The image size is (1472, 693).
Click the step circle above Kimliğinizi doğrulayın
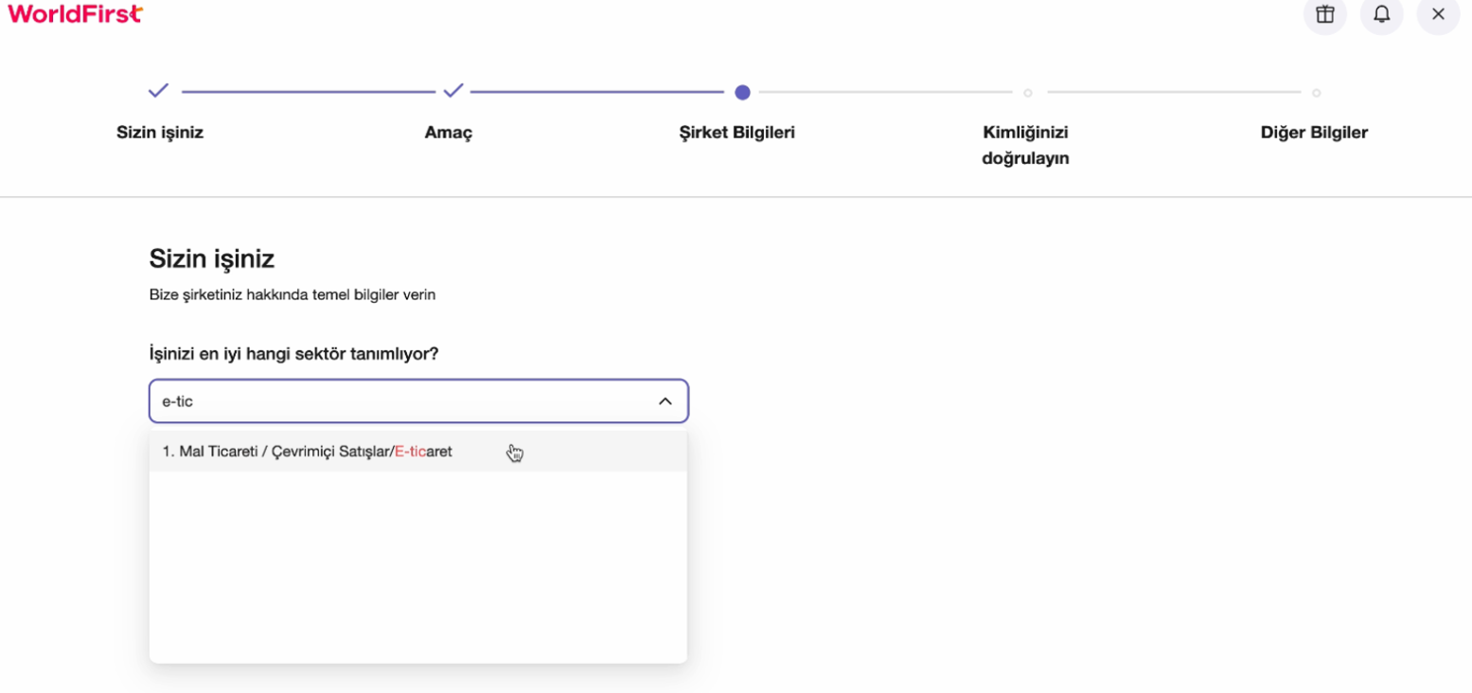[x=1027, y=93]
